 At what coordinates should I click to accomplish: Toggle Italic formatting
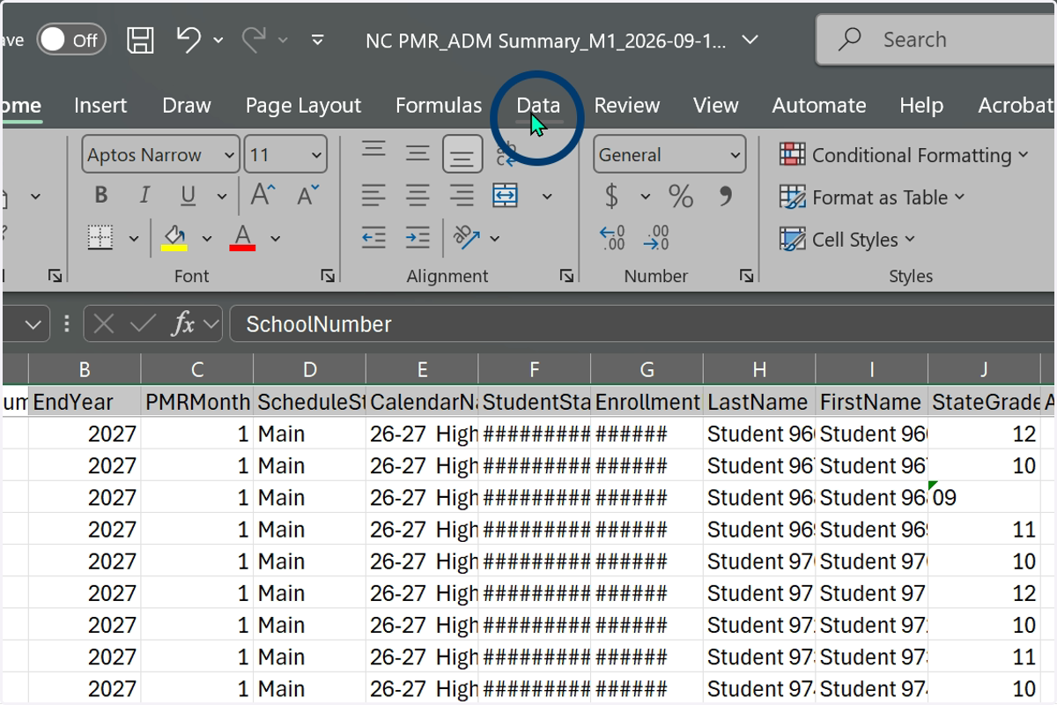pos(144,196)
